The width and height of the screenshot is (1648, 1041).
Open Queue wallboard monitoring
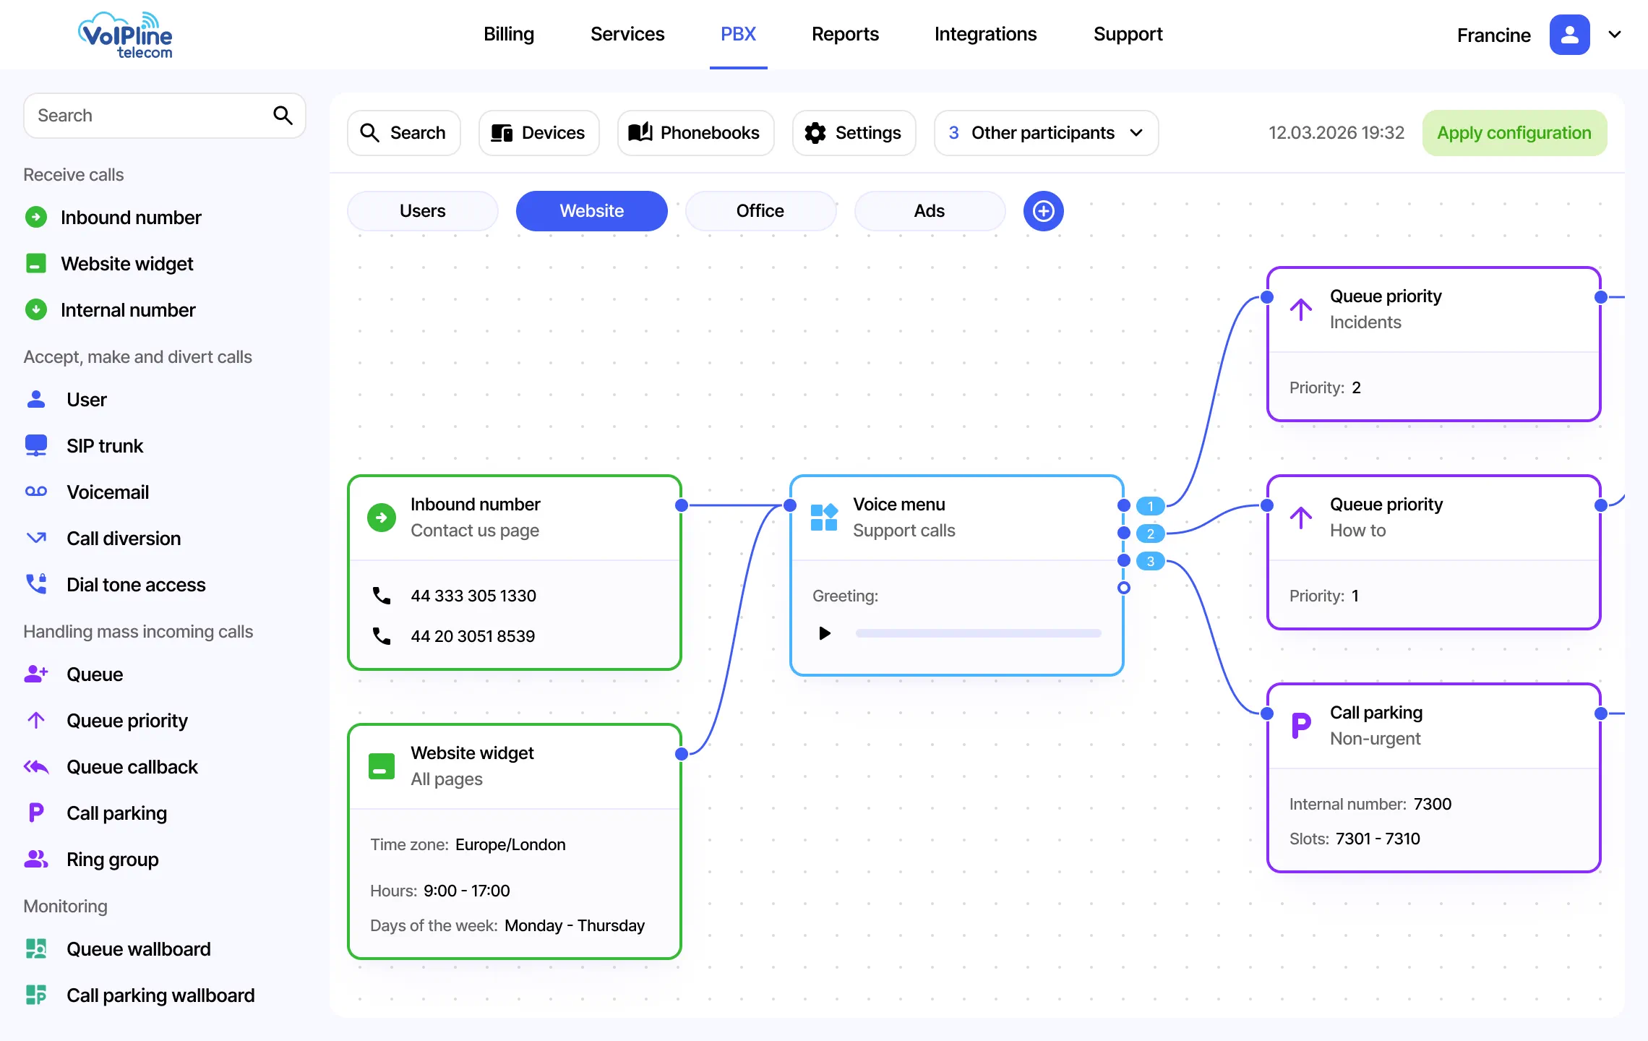(118, 949)
